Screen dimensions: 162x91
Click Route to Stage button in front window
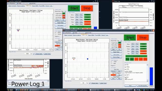tap(116, 57)
